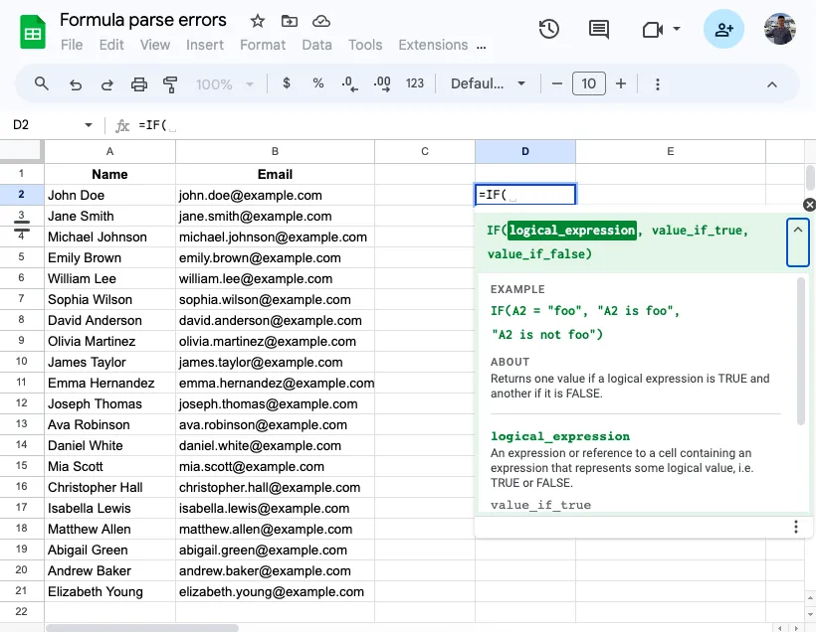Print the spreadsheet
This screenshot has width=816, height=632.
[139, 84]
